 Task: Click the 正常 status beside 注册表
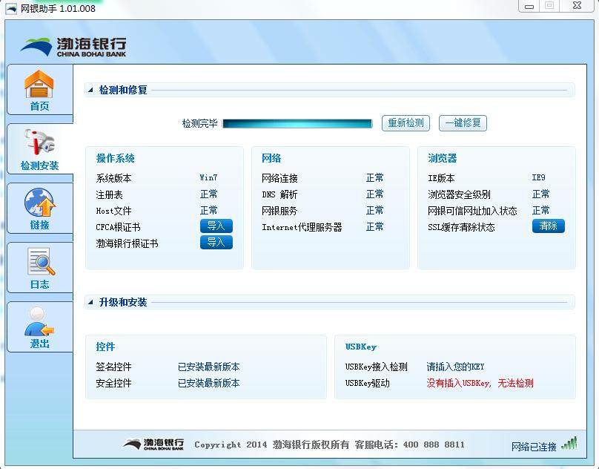pyautogui.click(x=208, y=194)
